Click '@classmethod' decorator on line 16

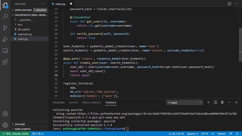coord(80,17)
